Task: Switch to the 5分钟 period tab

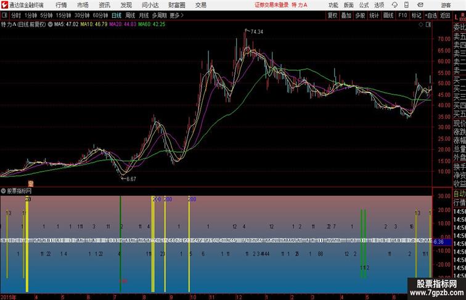Action: [46, 15]
